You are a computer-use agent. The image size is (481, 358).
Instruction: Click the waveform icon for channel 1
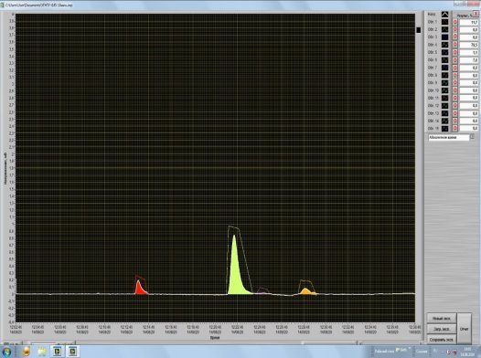(444, 22)
